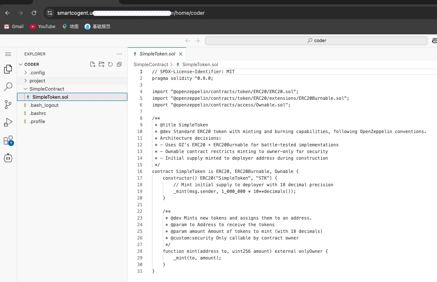Switch to the SimpleToken.sol tab
Screen dimensions: 437x282
coord(157,54)
